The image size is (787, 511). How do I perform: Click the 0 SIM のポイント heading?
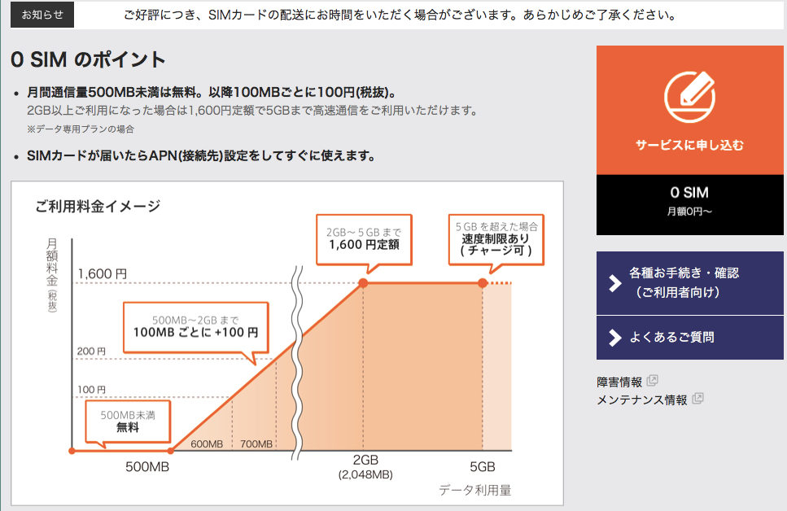tap(89, 59)
